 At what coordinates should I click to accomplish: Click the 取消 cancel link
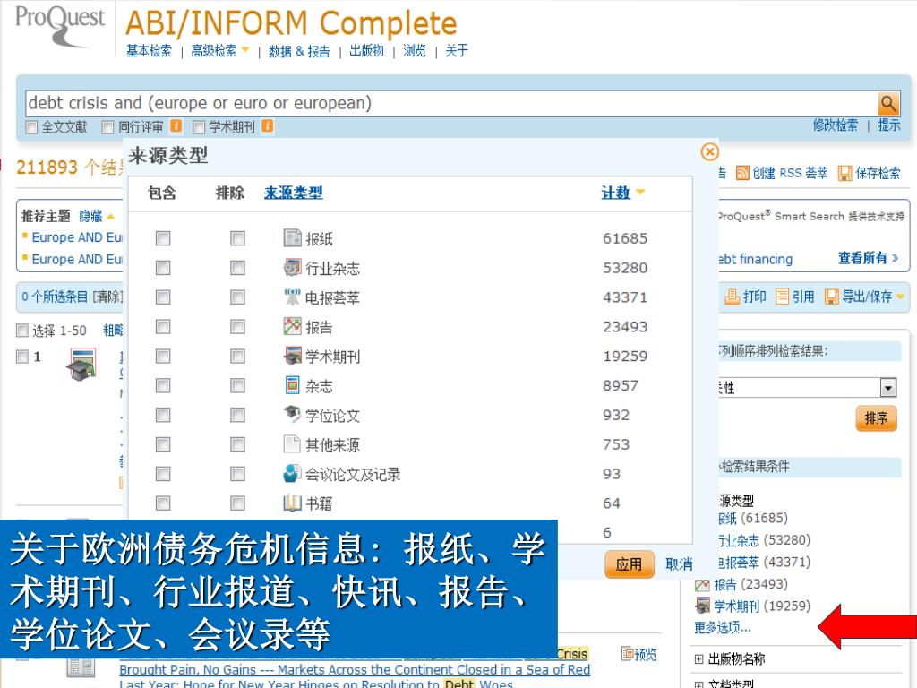pos(679,564)
